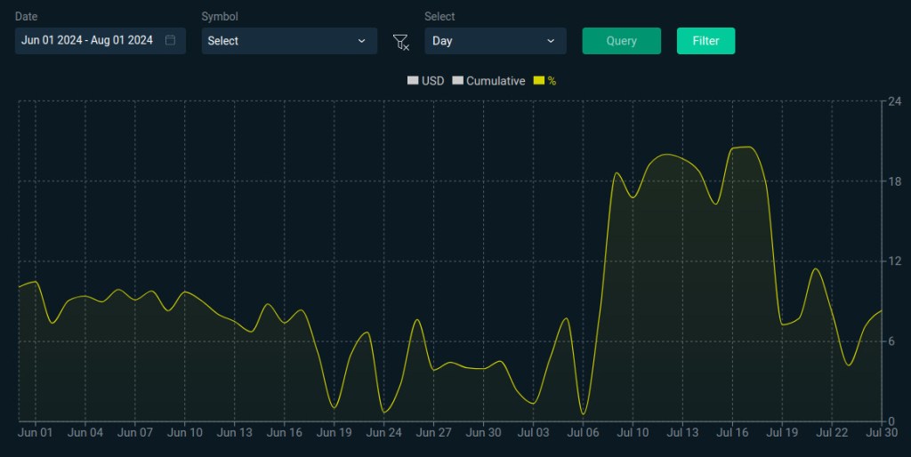This screenshot has height=457, width=911.
Task: Toggle the Cumulative series label in legend
Action: click(496, 81)
